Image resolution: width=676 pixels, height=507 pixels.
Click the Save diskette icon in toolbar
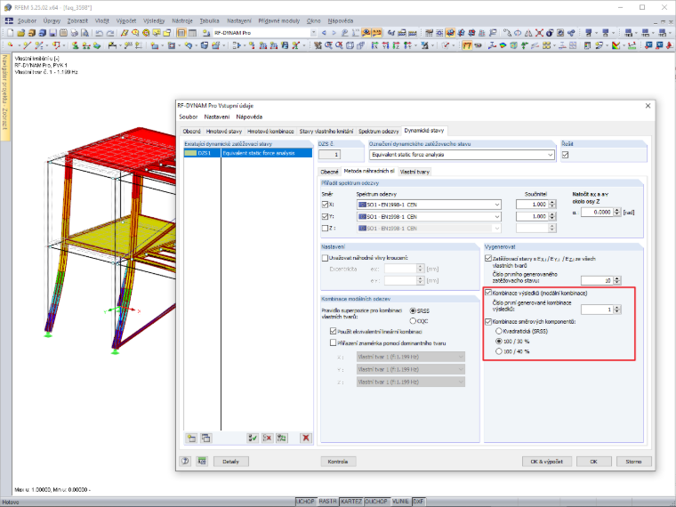pyautogui.click(x=52, y=33)
